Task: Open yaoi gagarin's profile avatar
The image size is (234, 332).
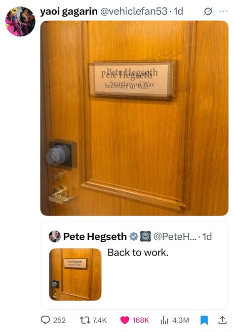Action: [20, 21]
